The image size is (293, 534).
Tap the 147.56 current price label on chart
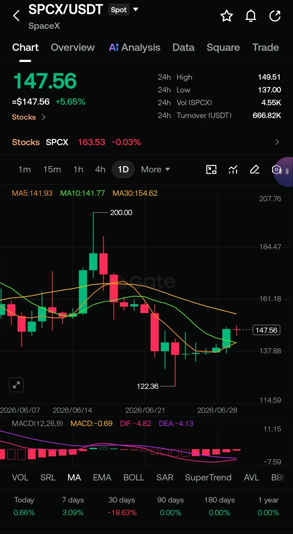point(266,330)
